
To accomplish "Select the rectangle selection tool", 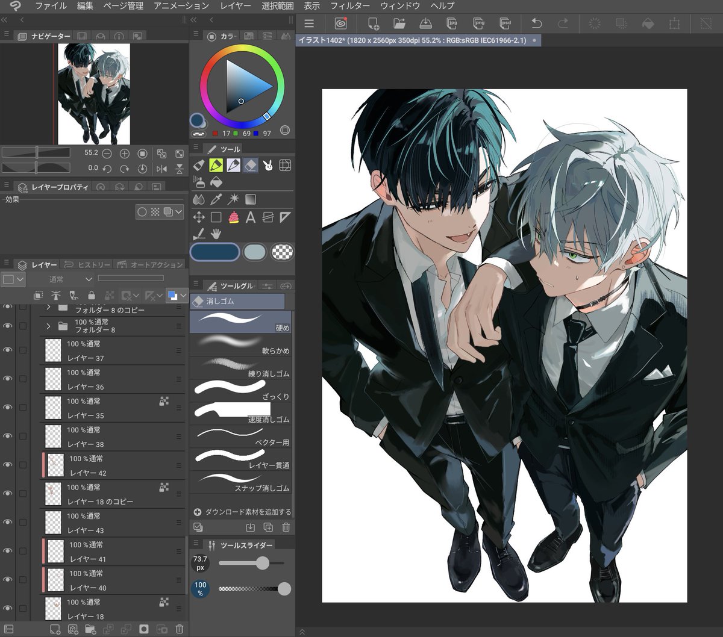I will [216, 217].
